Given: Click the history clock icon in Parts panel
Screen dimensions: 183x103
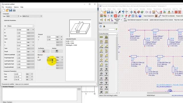Looking at the screenshot, I should [x=101, y=26].
